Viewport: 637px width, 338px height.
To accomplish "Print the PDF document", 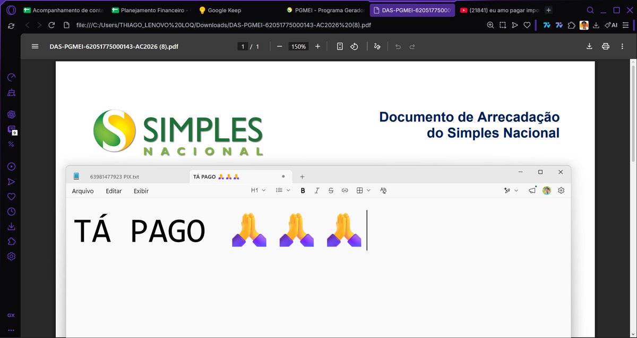I will pos(606,47).
